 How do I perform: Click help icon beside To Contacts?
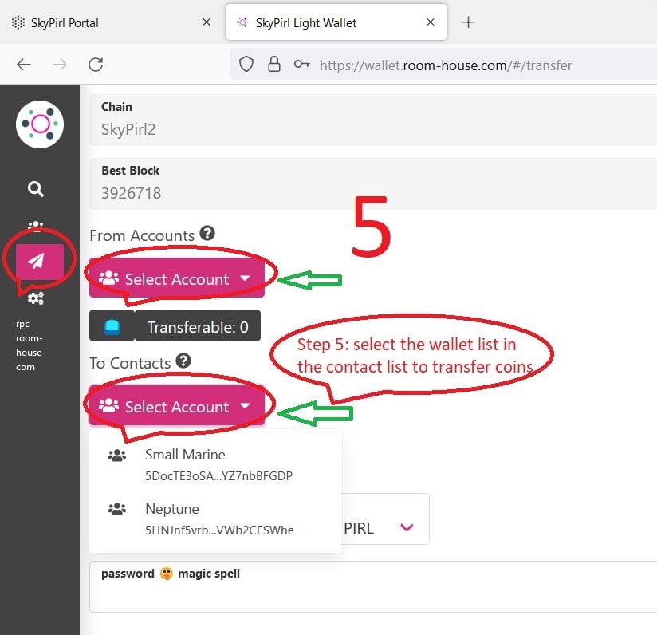point(183,361)
